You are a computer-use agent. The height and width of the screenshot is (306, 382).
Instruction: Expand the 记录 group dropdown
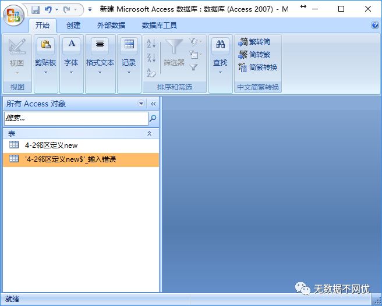[129, 72]
